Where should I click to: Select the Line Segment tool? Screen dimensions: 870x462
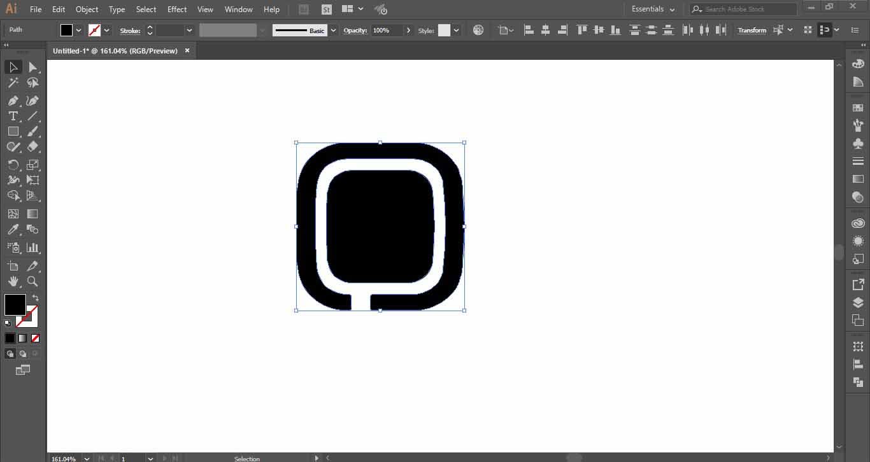[32, 116]
